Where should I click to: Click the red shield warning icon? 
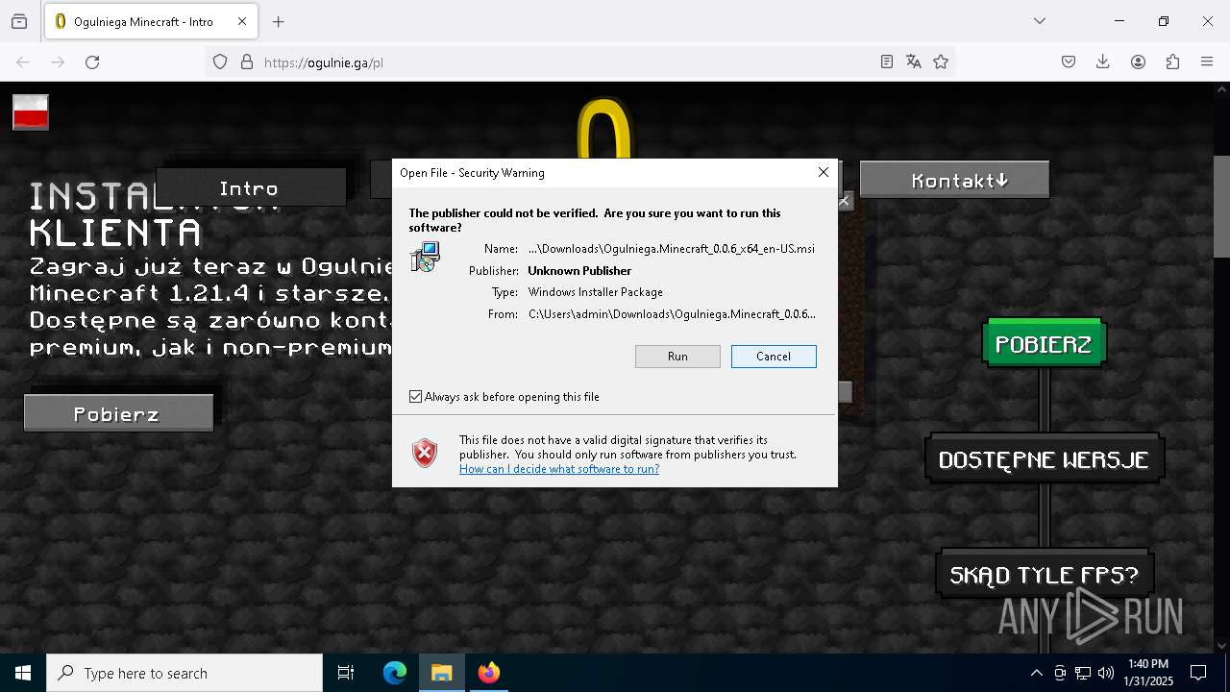[x=425, y=454]
